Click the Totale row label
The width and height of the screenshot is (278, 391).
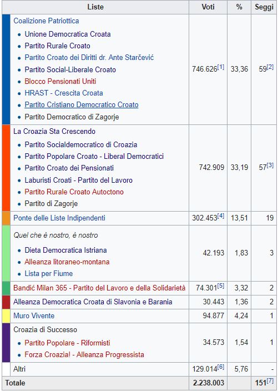pos(15,383)
